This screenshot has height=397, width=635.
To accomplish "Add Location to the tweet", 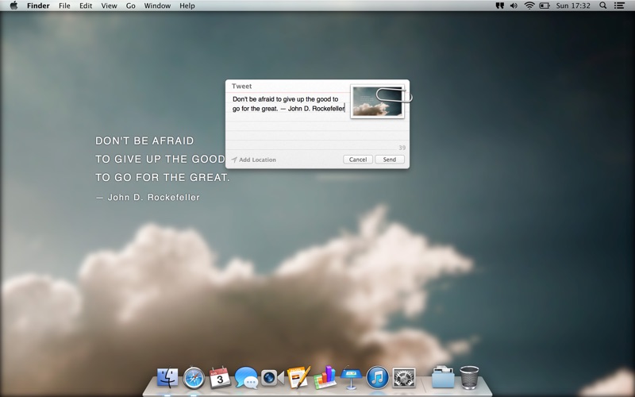I will [254, 160].
